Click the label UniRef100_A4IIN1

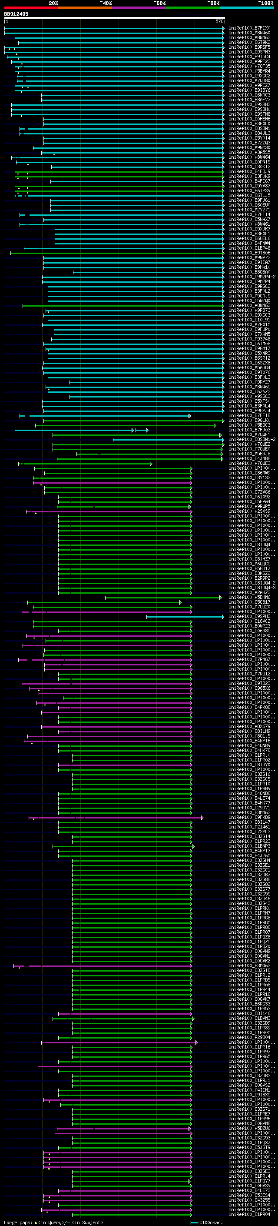point(249,1090)
